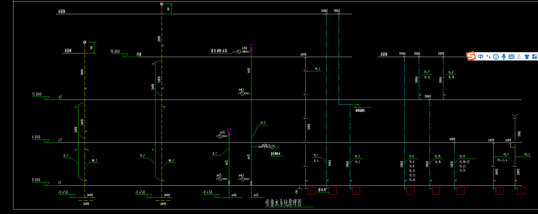Select the drawing title 给排水系统原理图
Screen dimensions: 538x214
tap(283, 203)
